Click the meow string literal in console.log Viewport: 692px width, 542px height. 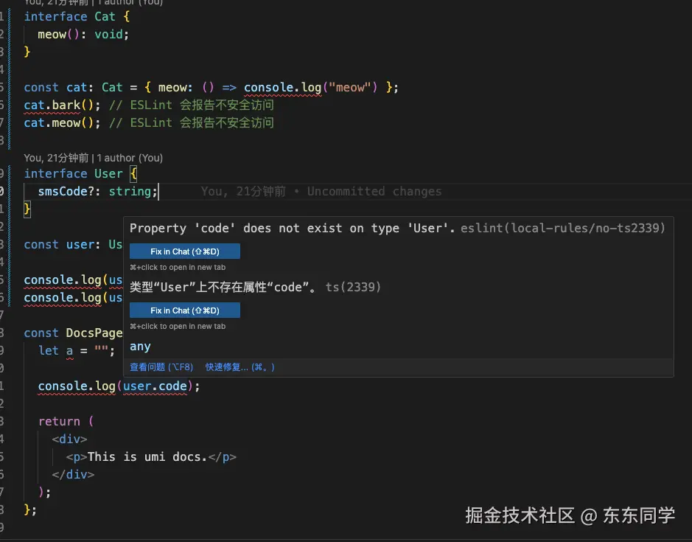pyautogui.click(x=352, y=87)
